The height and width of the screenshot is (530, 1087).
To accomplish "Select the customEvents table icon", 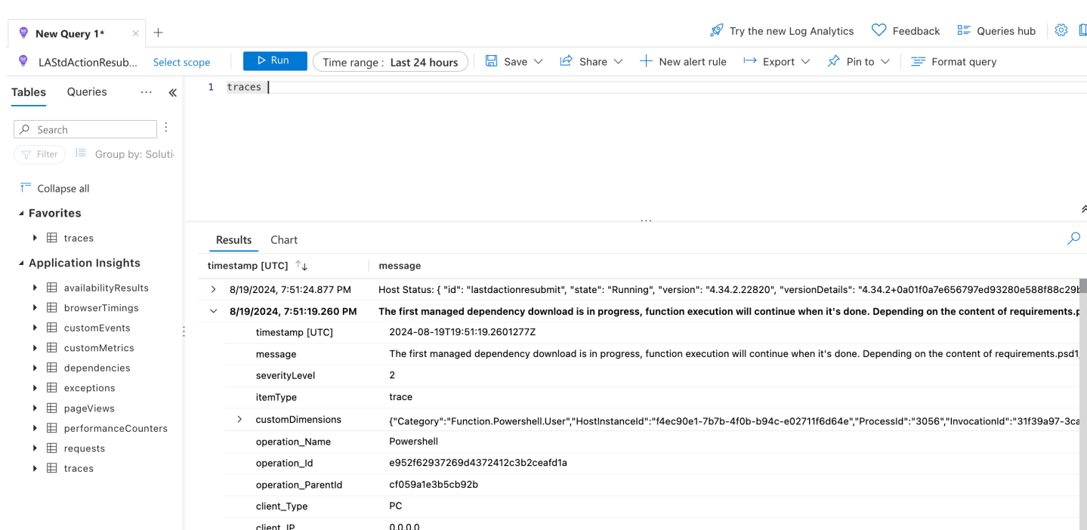I will [52, 328].
